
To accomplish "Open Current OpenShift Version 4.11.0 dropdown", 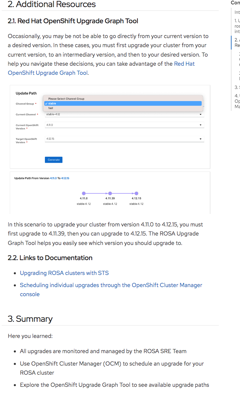I will click(124, 125).
